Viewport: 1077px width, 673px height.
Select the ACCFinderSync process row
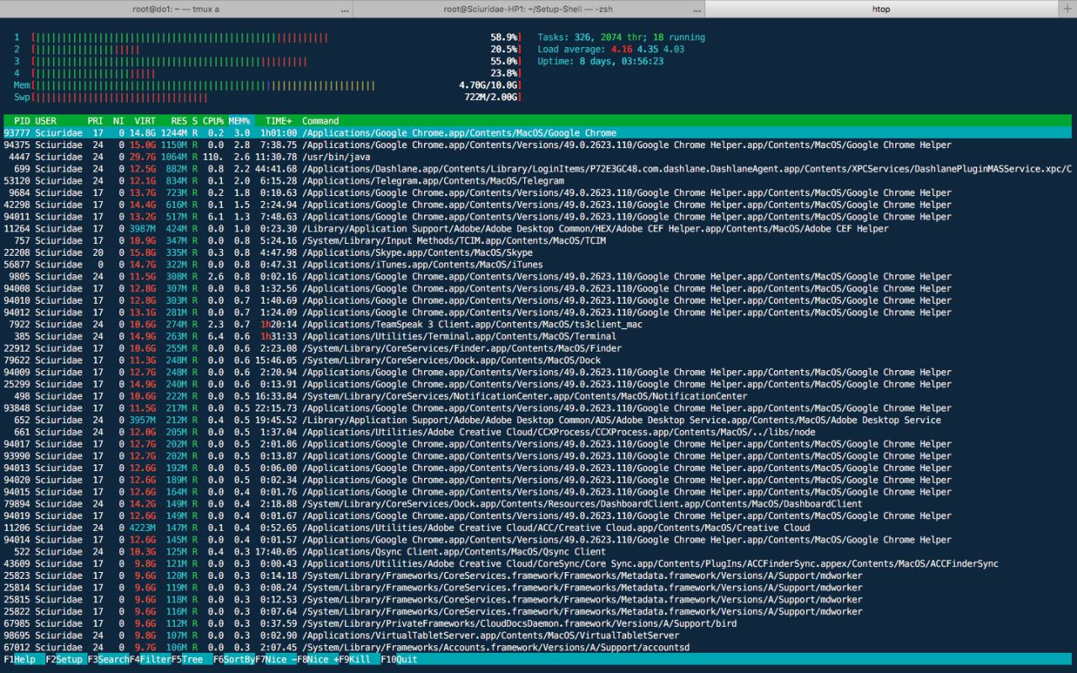pos(538,564)
